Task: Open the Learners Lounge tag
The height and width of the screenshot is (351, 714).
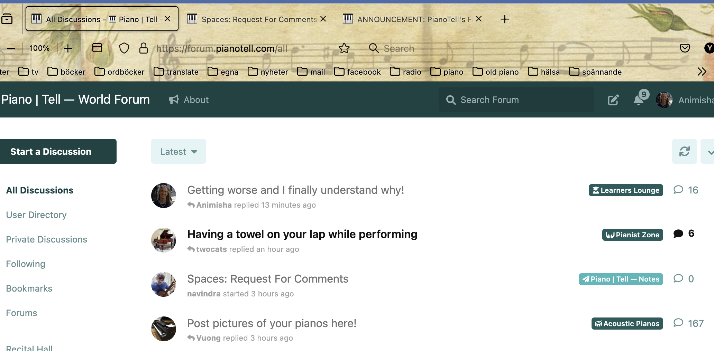Action: tap(625, 190)
